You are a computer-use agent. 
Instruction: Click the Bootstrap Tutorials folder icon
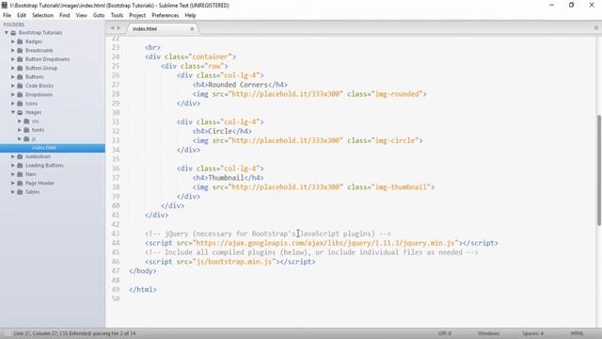(x=13, y=33)
